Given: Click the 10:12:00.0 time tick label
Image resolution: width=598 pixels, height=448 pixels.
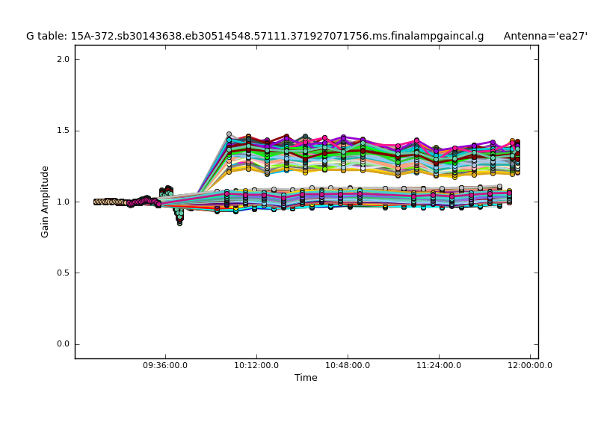Looking at the screenshot, I should pos(256,366).
